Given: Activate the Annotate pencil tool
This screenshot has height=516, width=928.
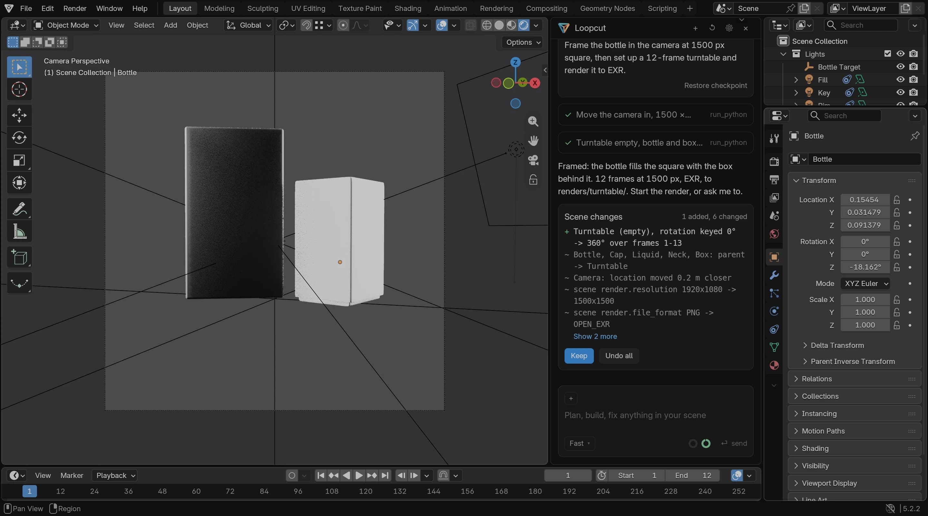Looking at the screenshot, I should point(19,208).
